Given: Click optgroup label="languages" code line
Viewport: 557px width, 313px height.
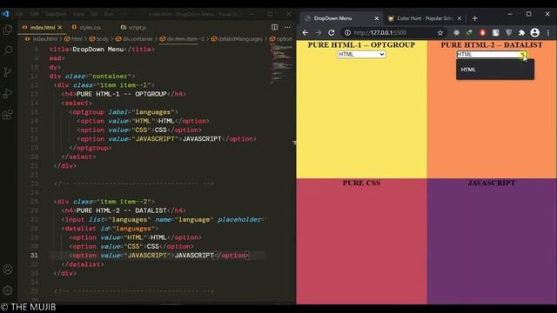Looking at the screenshot, I should pos(124,112).
